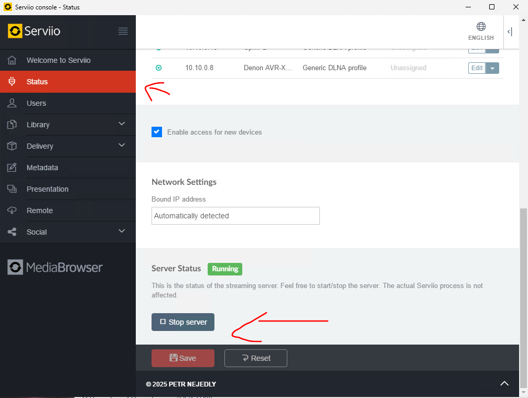Expand the Social submenu chevron
The height and width of the screenshot is (398, 528).
click(x=122, y=231)
